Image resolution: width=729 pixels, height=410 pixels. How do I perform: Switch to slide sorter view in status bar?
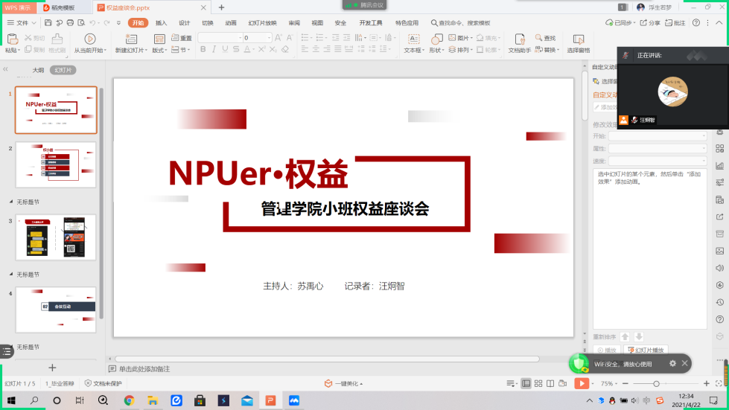tap(538, 383)
